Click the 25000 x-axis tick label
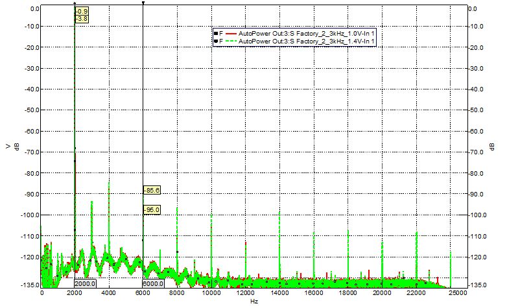 (458, 293)
